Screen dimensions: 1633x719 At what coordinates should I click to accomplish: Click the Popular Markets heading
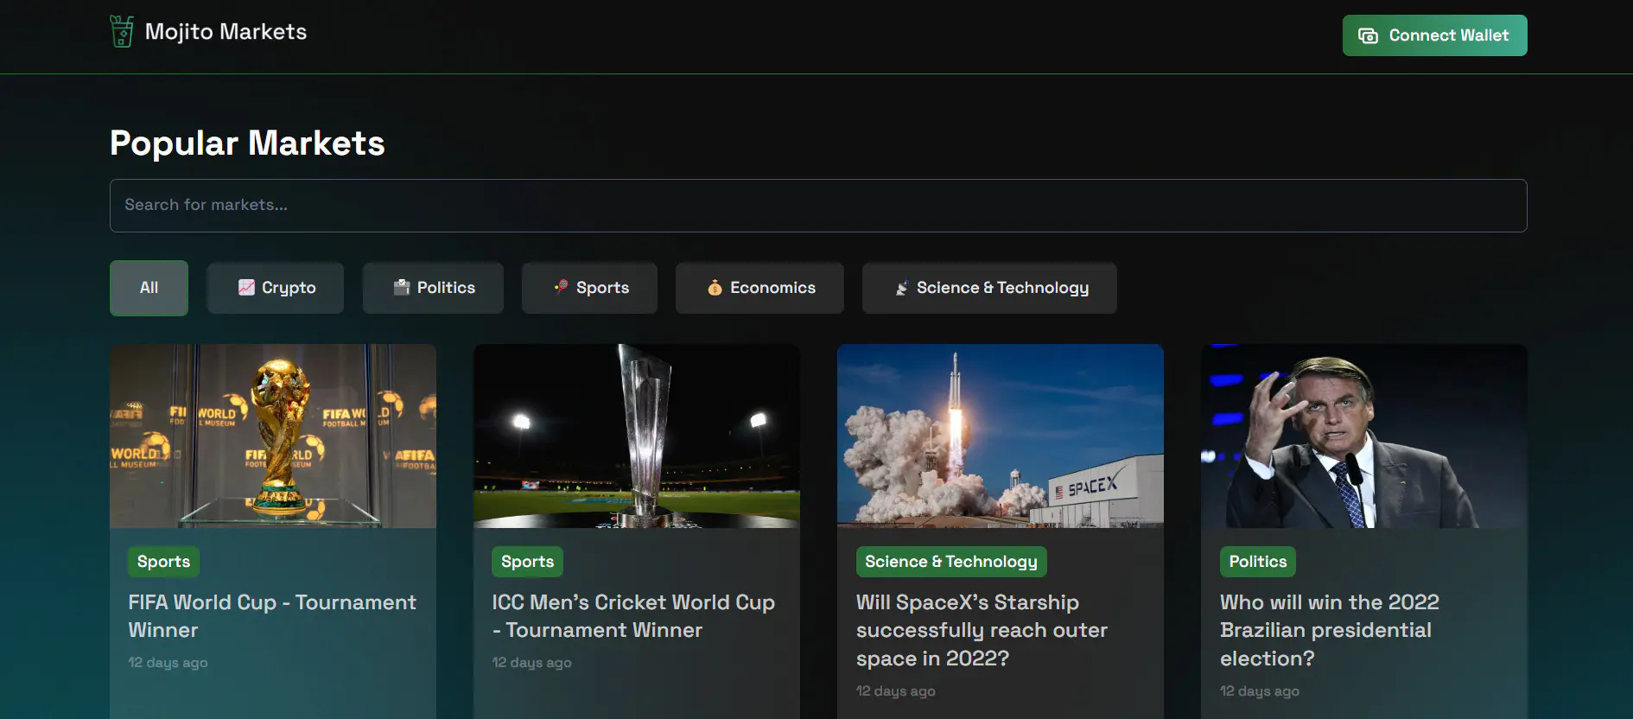[x=247, y=143]
